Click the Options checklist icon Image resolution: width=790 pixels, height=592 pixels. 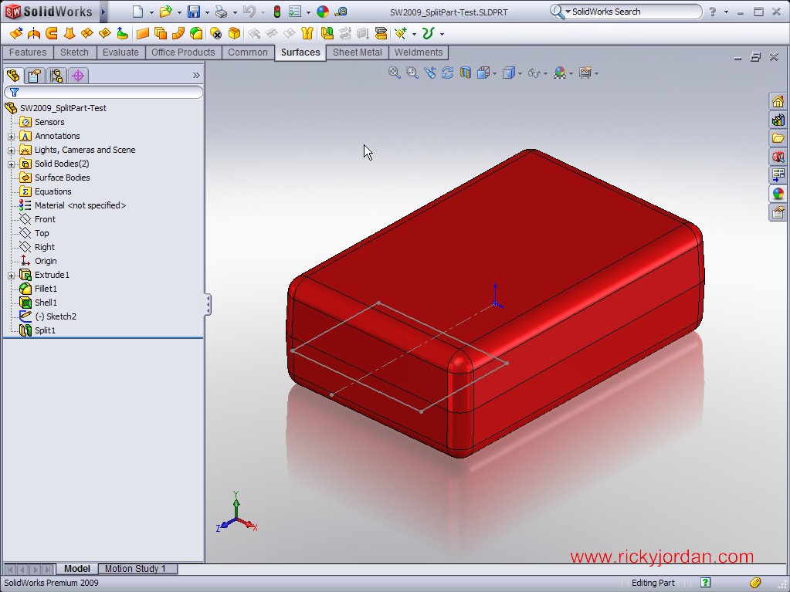pyautogui.click(x=295, y=12)
